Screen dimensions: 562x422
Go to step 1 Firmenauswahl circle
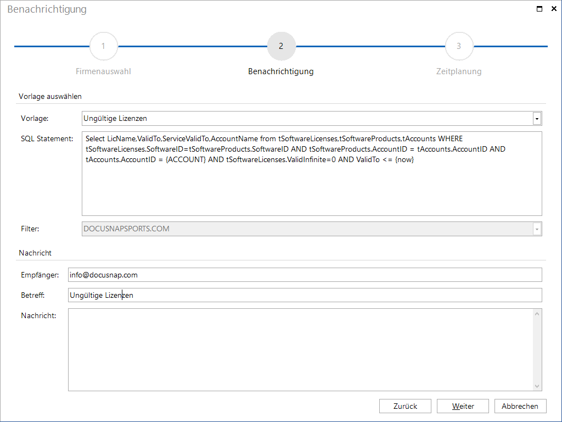[104, 46]
